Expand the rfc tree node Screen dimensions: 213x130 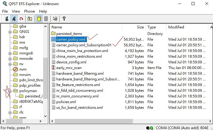click(10, 113)
